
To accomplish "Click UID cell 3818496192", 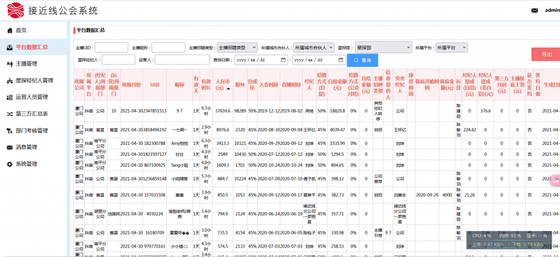I will (x=155, y=130).
